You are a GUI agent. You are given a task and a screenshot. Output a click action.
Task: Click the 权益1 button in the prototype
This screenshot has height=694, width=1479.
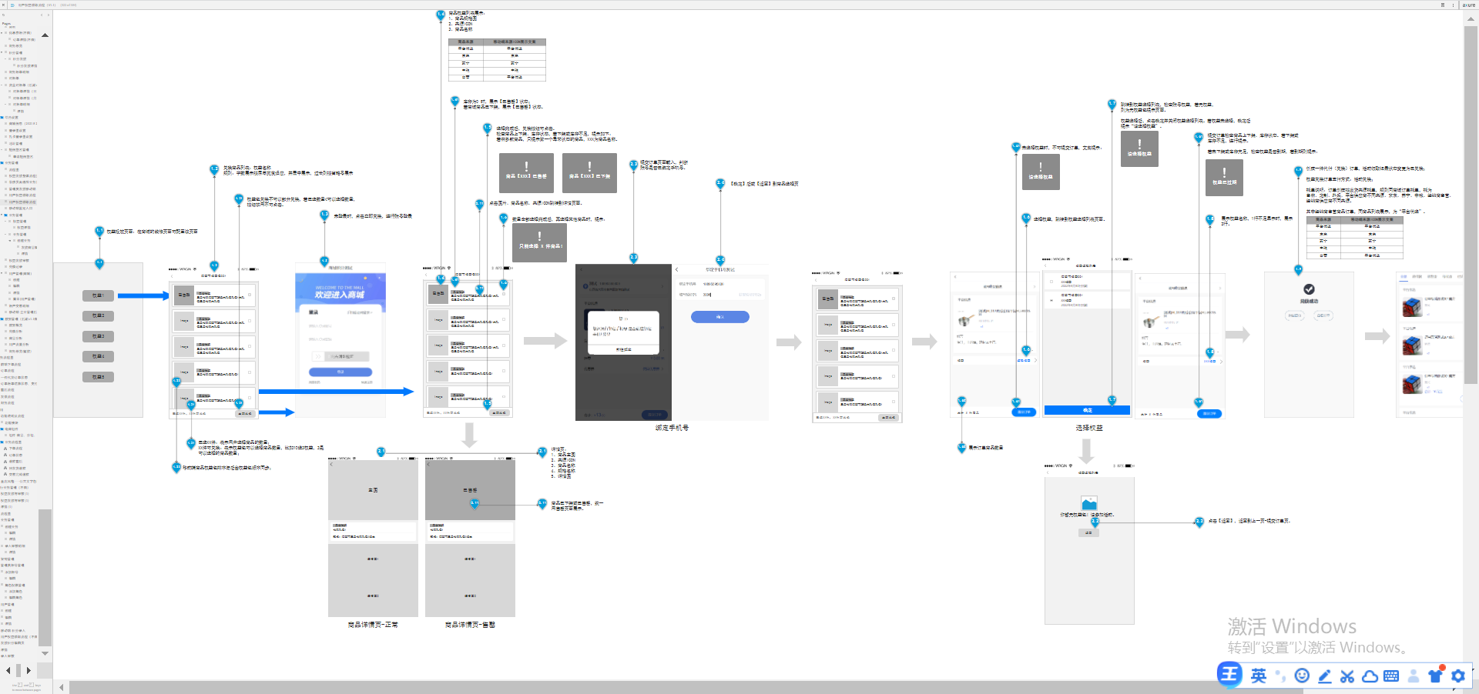98,295
